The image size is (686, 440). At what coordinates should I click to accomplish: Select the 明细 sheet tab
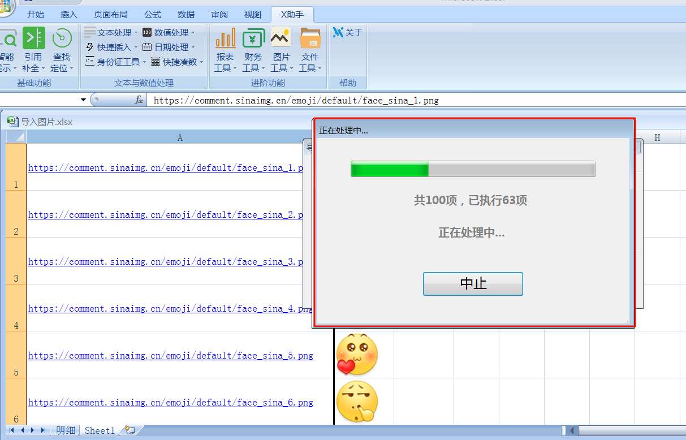[x=66, y=430]
